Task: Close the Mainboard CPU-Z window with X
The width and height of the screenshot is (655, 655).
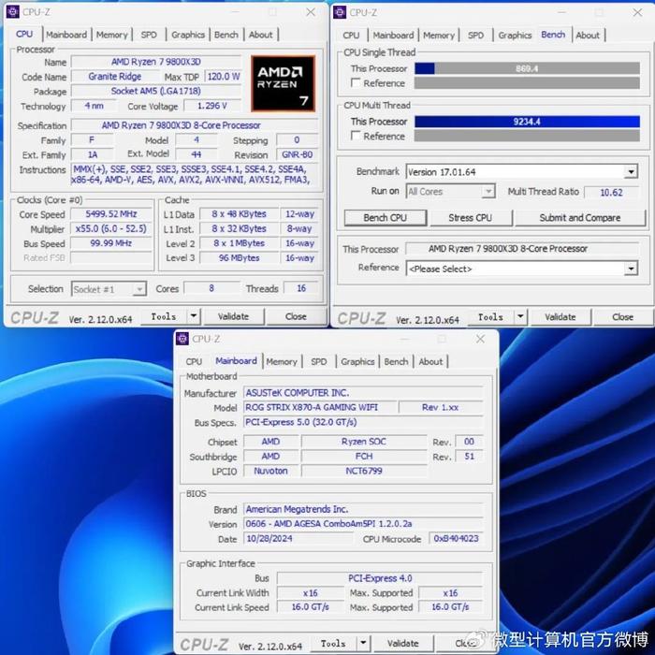Action: point(480,339)
